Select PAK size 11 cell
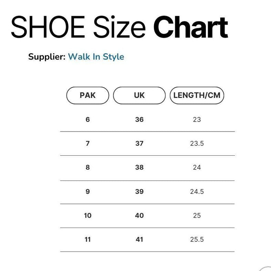271x271 pixels. pos(87,239)
